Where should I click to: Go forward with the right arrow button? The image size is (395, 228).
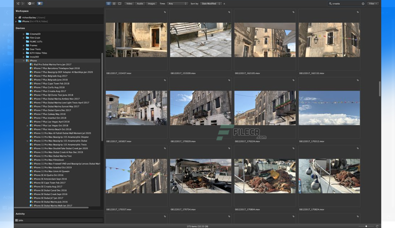[22, 3]
